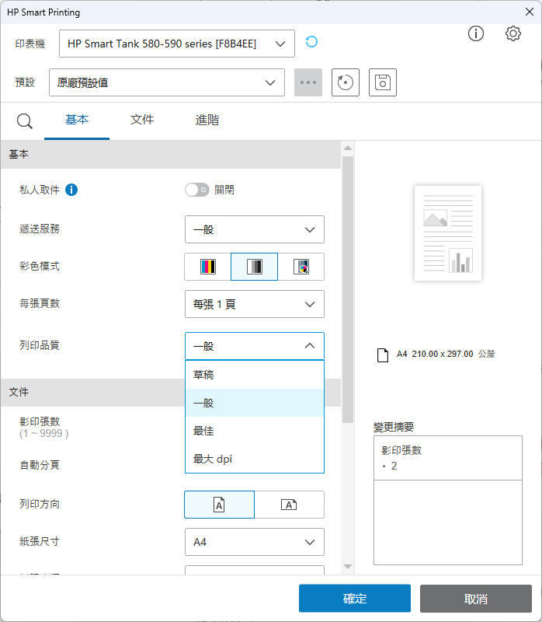Viewport: 542px width, 622px height.
Task: Open the 紙張尺寸 A4 dropdown
Action: point(255,542)
